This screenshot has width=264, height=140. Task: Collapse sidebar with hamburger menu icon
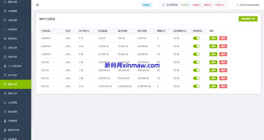pyautogui.click(x=37, y=5)
